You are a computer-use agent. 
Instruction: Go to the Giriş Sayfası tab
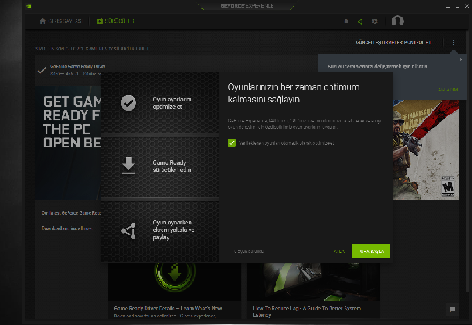61,21
